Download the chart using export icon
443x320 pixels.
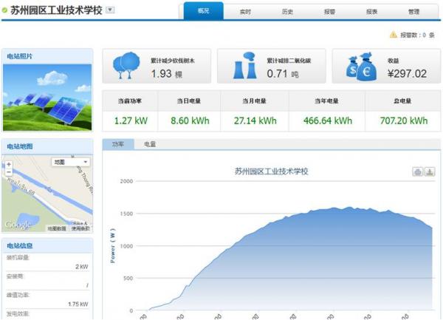[430, 171]
